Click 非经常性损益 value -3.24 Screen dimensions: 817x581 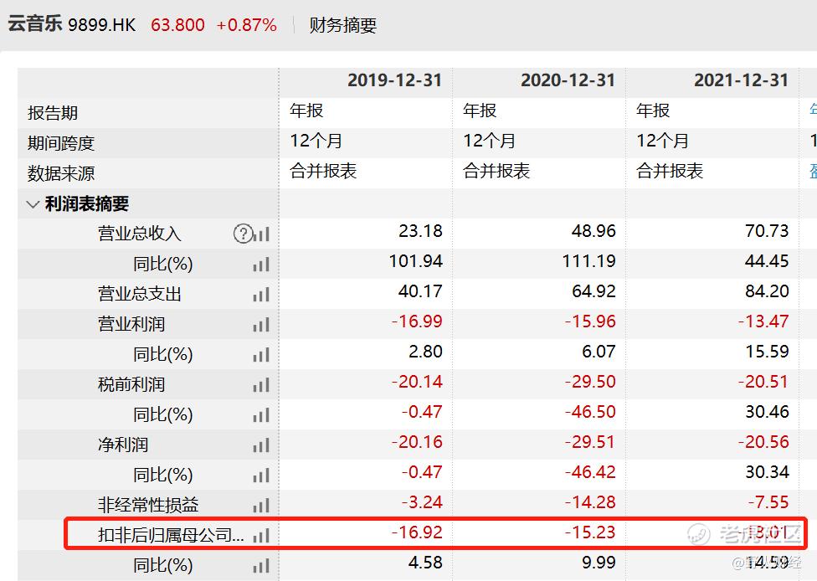422,502
